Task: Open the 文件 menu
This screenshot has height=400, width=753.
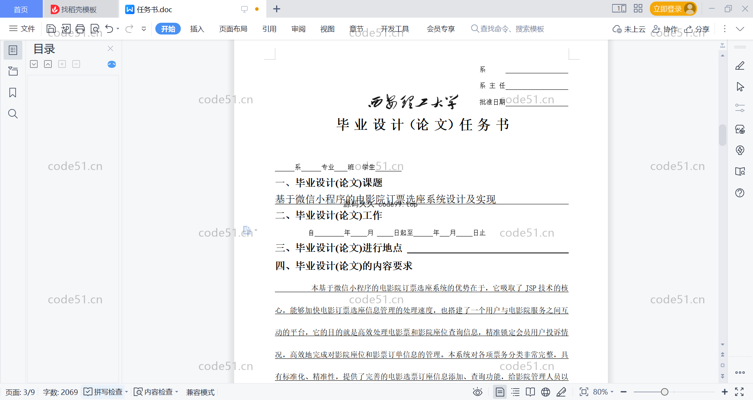Action: [x=22, y=29]
